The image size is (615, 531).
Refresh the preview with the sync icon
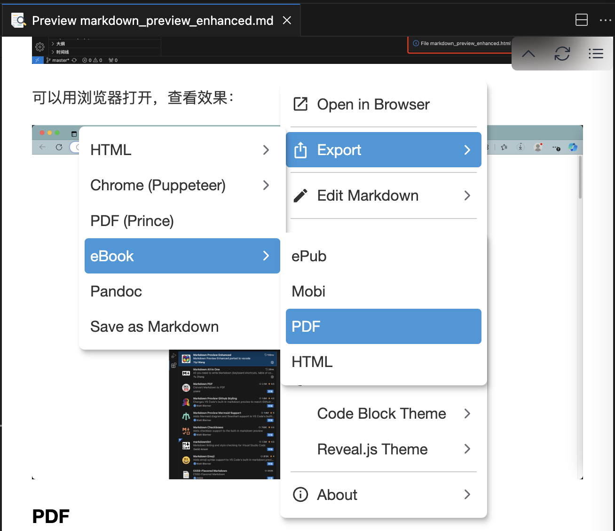pos(562,54)
